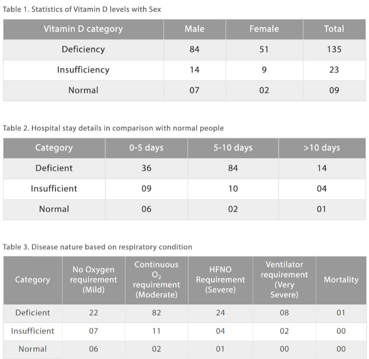This screenshot has height=359, width=369.
Task: Click the "5-10 days" column header
Action: click(233, 148)
